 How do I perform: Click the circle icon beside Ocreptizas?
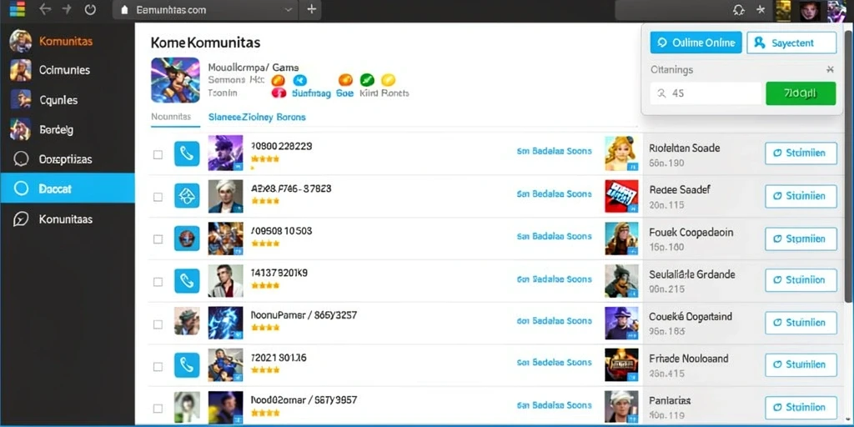pyautogui.click(x=21, y=159)
